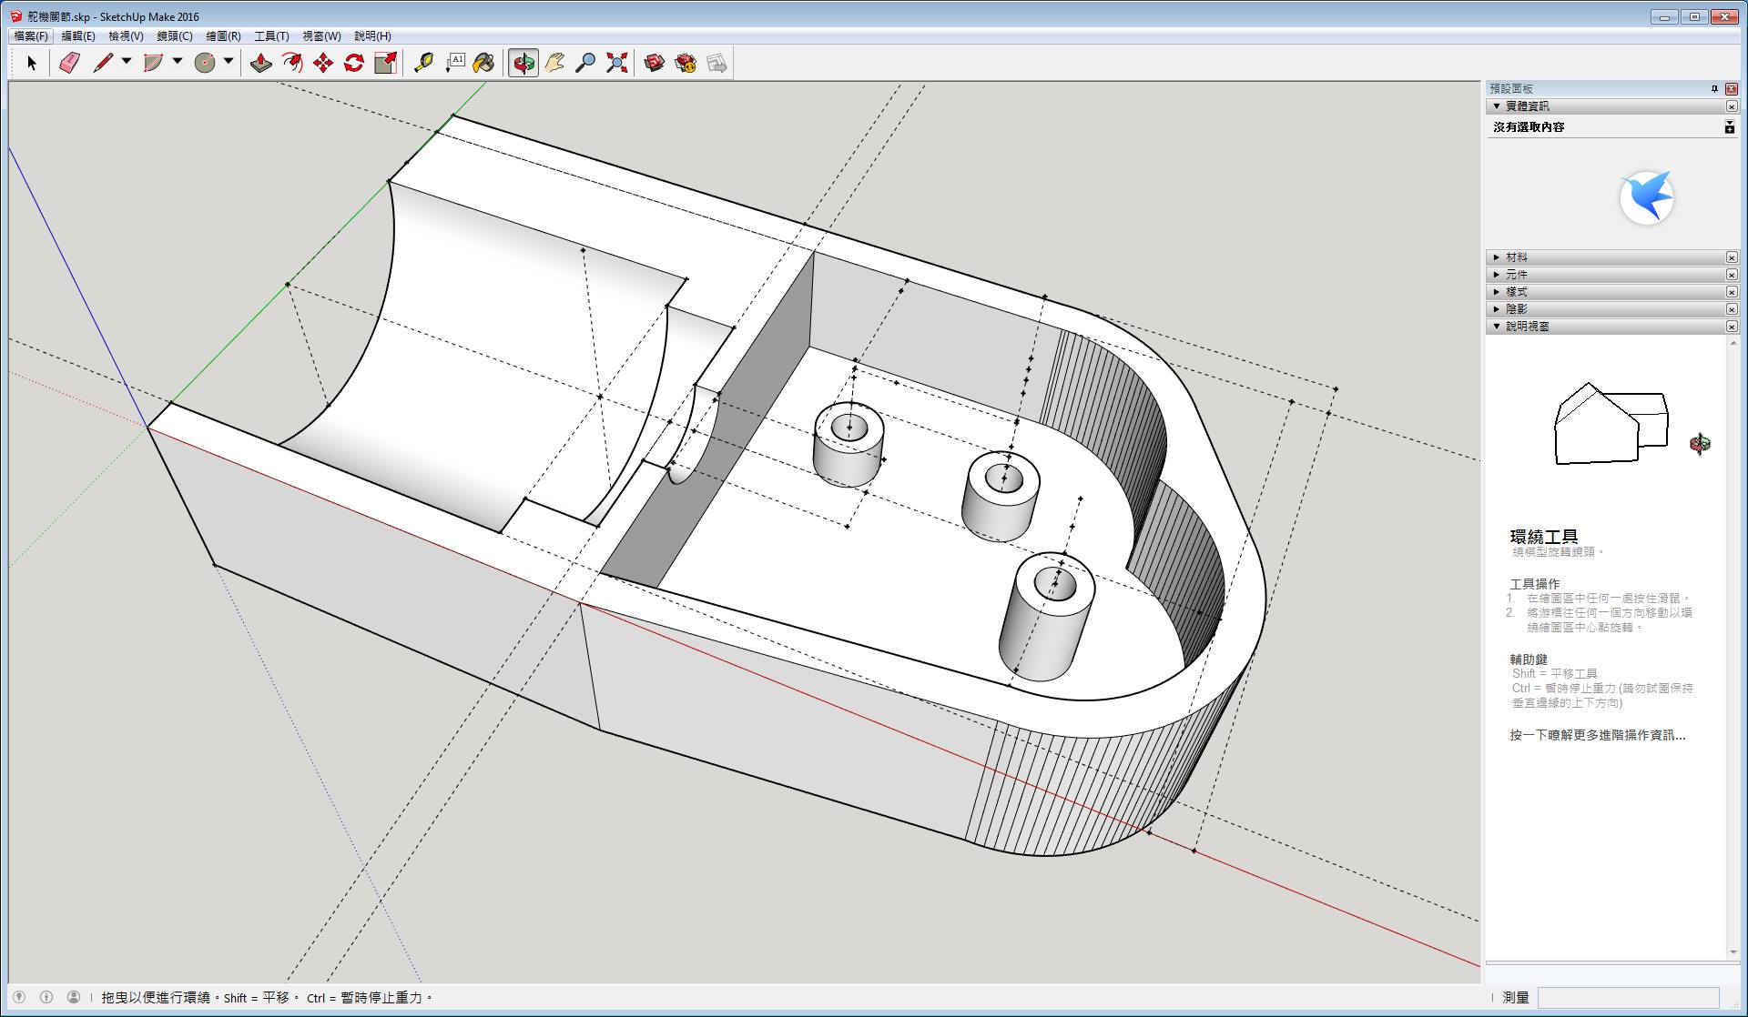Choose the Text label tool
The height and width of the screenshot is (1017, 1748).
pos(454,63)
